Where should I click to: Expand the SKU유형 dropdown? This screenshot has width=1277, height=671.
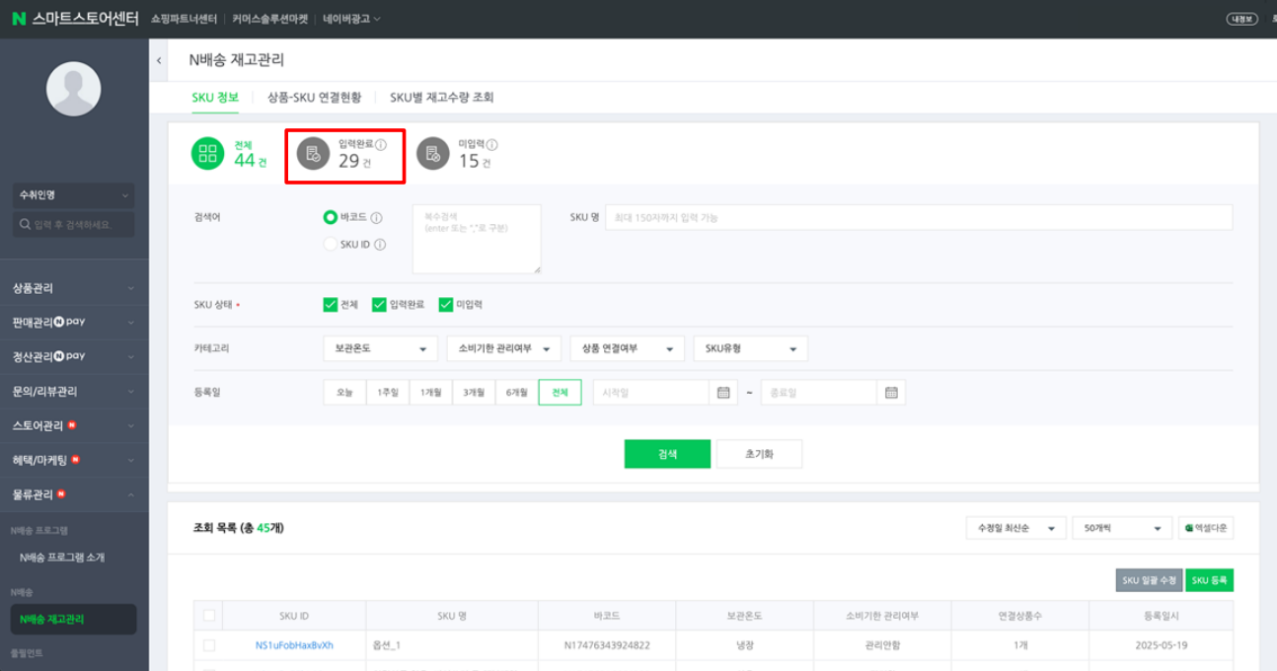[751, 349]
